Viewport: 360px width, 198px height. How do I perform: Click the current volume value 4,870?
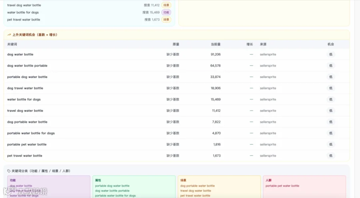tap(216, 133)
